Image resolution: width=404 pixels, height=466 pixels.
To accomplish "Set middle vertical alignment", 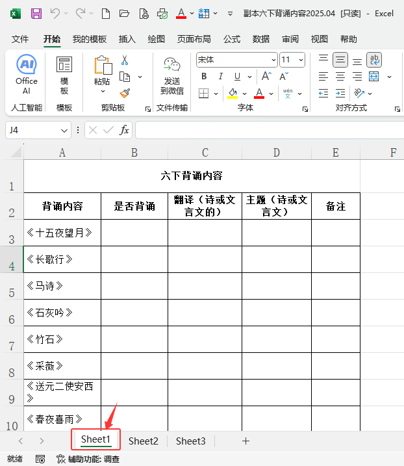I will tap(340, 60).
